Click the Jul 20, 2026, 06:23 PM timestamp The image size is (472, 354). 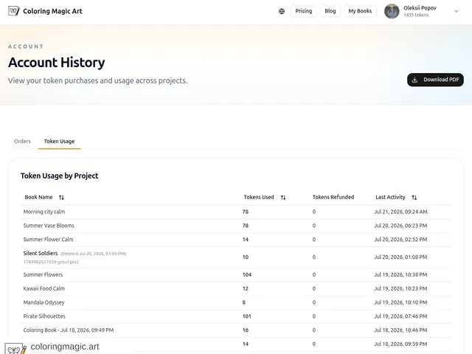click(x=400, y=226)
